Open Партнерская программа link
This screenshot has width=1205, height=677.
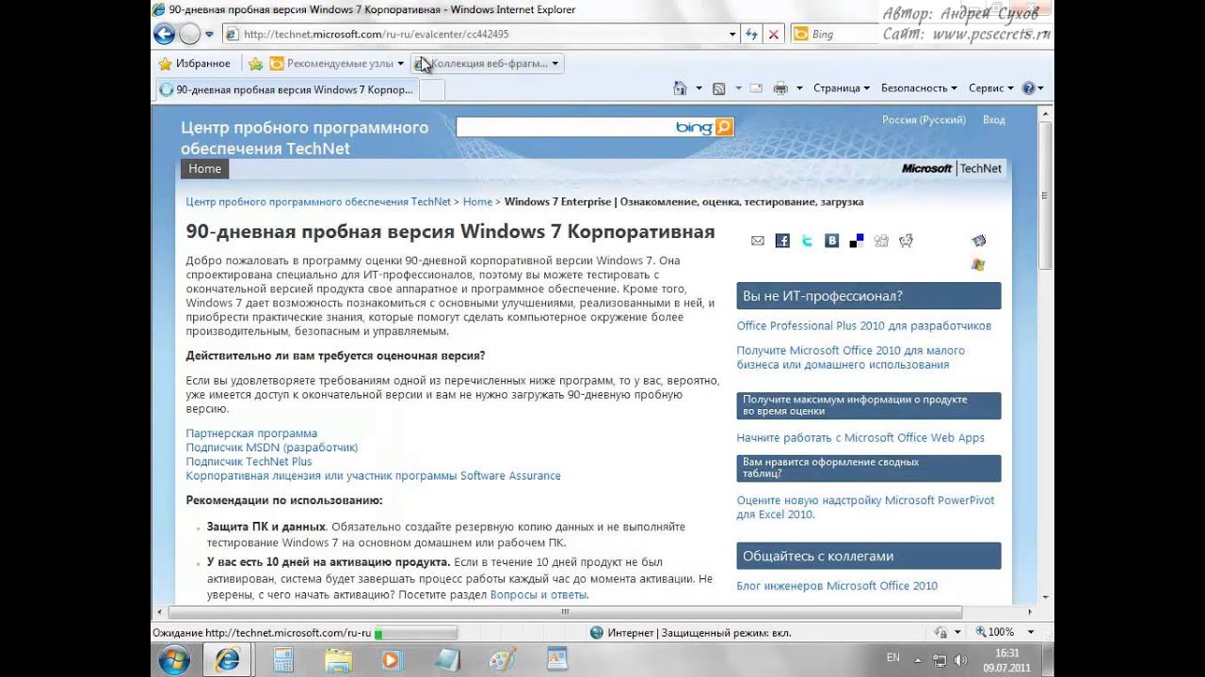(251, 433)
